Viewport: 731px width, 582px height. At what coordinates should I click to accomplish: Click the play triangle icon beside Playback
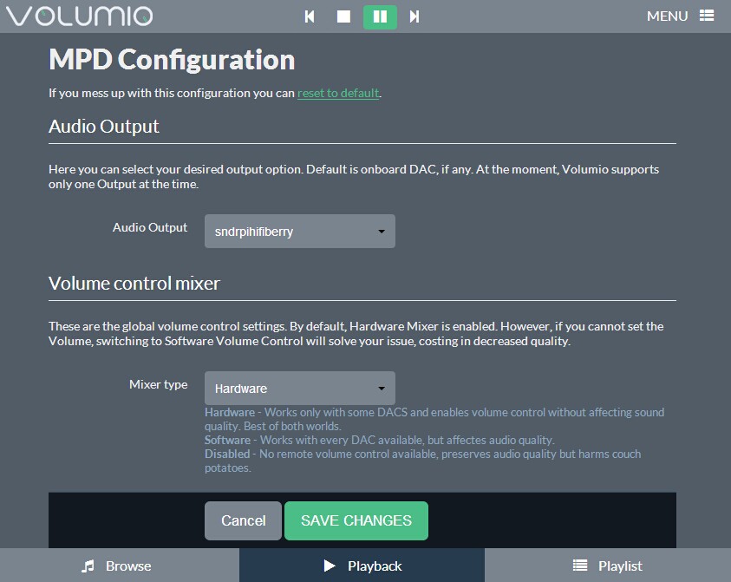330,566
